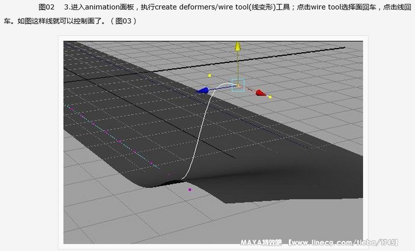Click the yellow Y-axis move arrow
Viewport: 415px width, 251px height.
237,47
